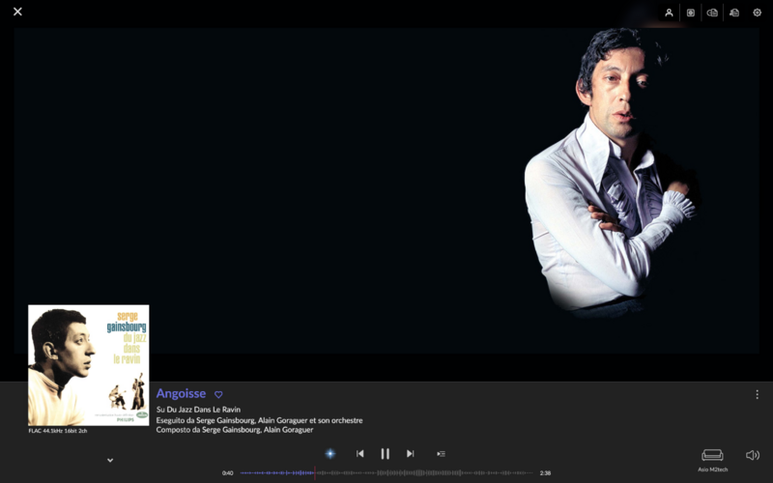The width and height of the screenshot is (773, 483).
Task: Skip to the previous track
Action: click(x=360, y=453)
